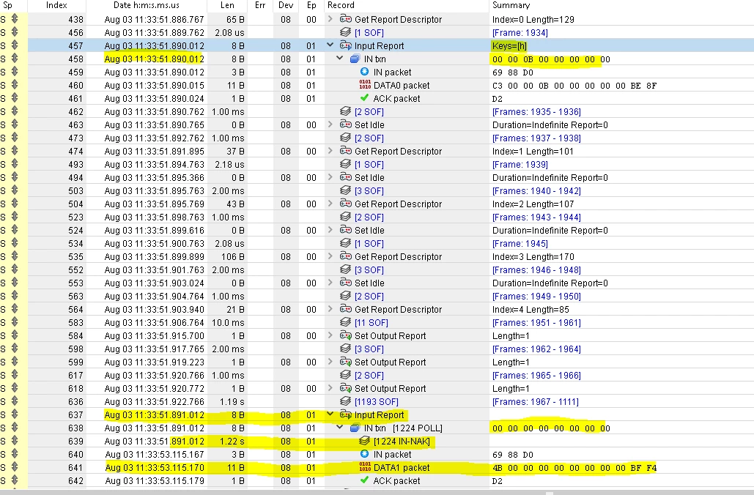This screenshot has height=495, width=754.
Task: Click Get Report Descriptor icon row 535
Action: tap(346, 256)
